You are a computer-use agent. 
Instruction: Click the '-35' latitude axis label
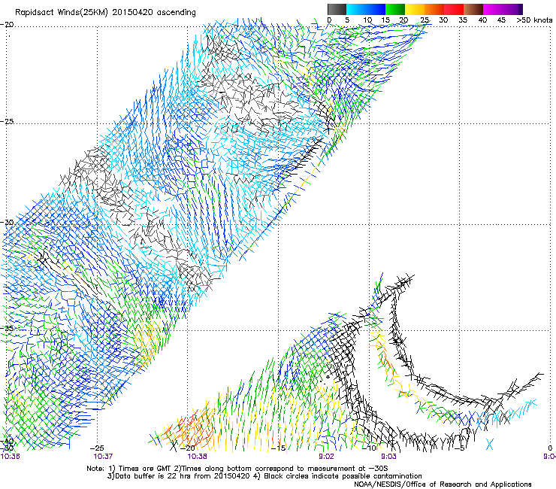tap(7, 329)
